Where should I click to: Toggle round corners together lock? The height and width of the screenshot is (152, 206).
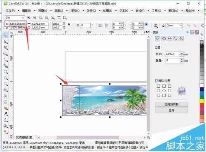[x=147, y=24]
